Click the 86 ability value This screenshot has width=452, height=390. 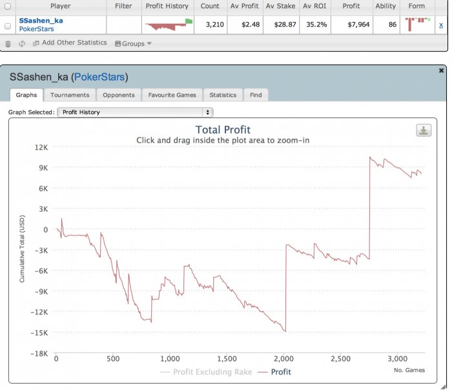pyautogui.click(x=393, y=25)
